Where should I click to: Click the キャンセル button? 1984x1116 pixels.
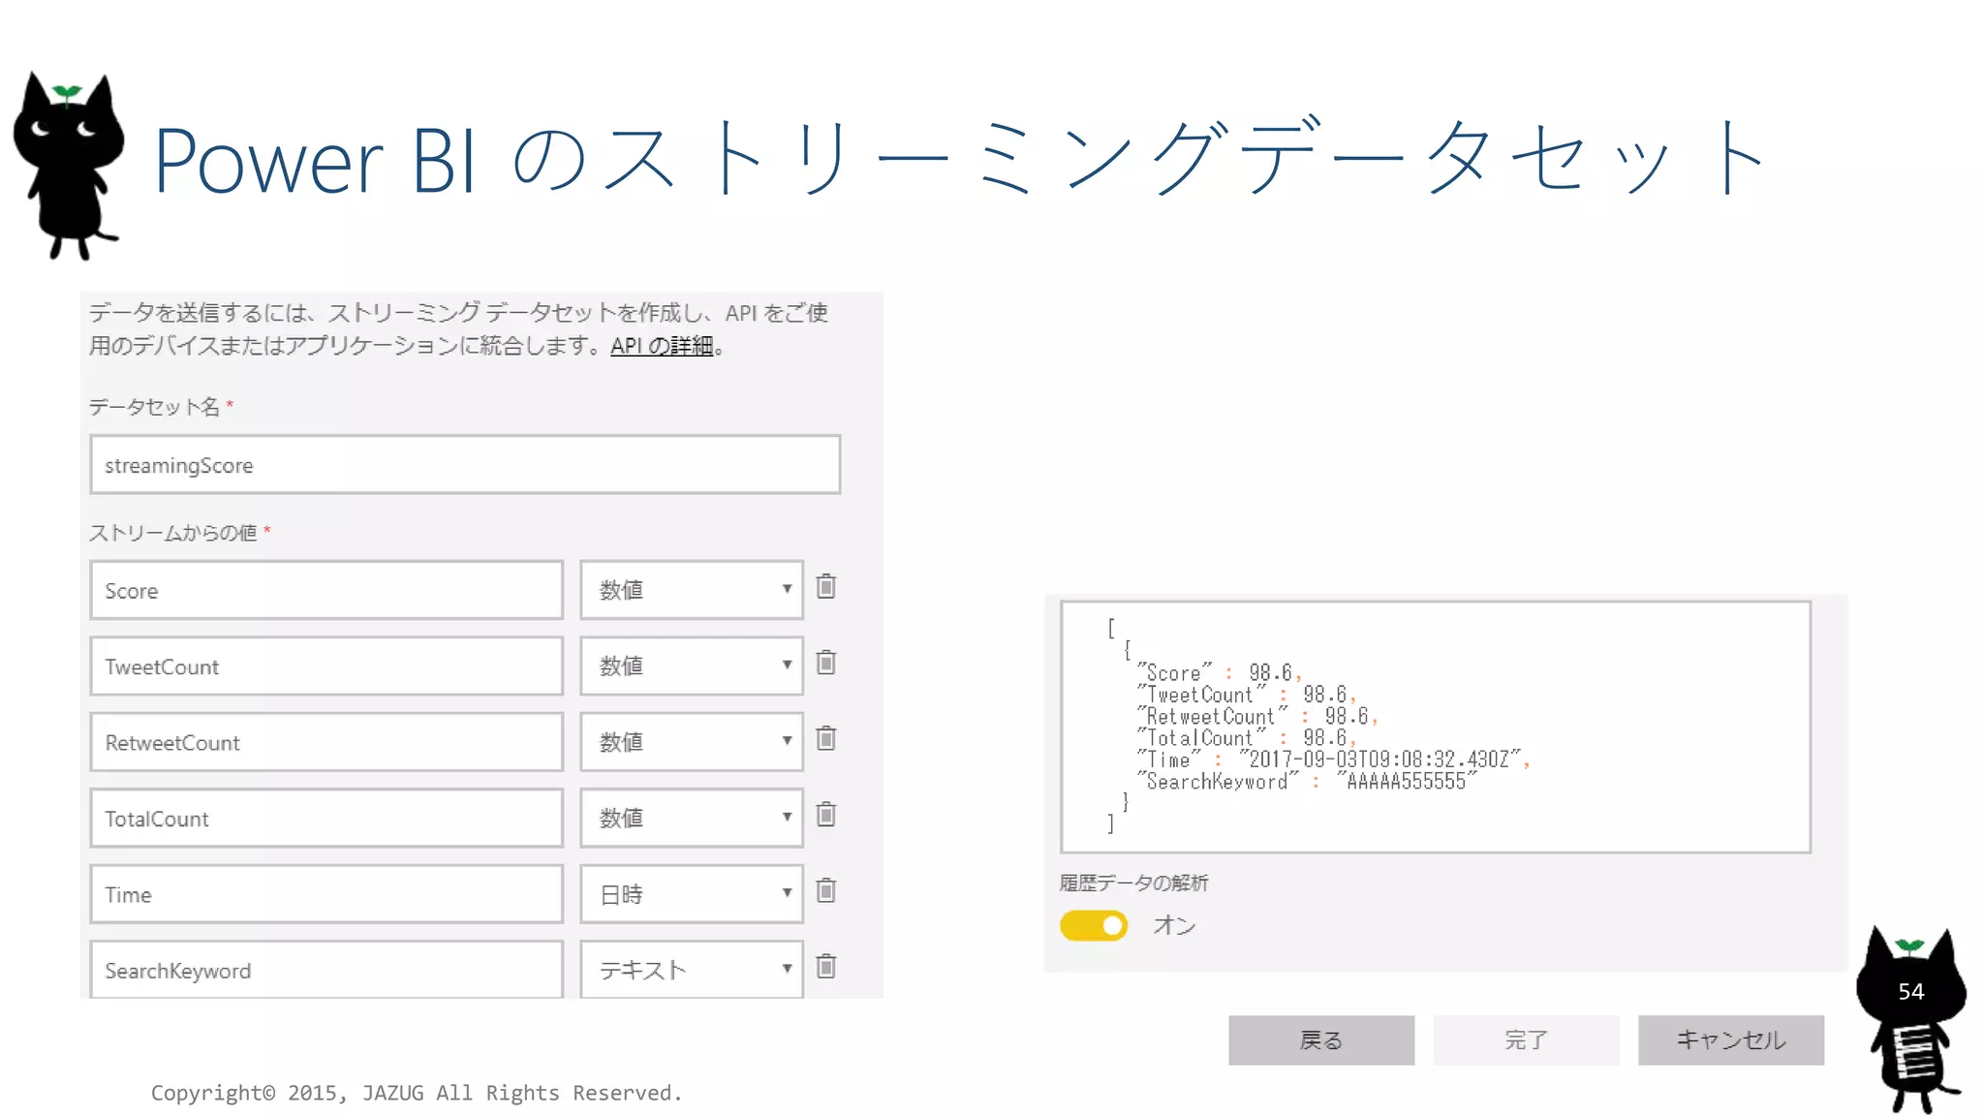click(1731, 1039)
